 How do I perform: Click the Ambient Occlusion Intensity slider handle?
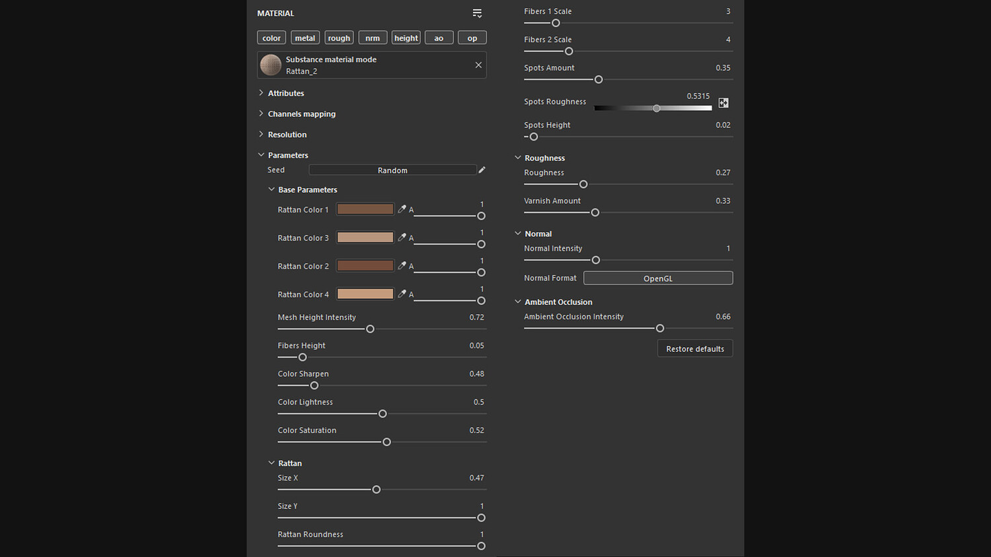click(x=659, y=328)
